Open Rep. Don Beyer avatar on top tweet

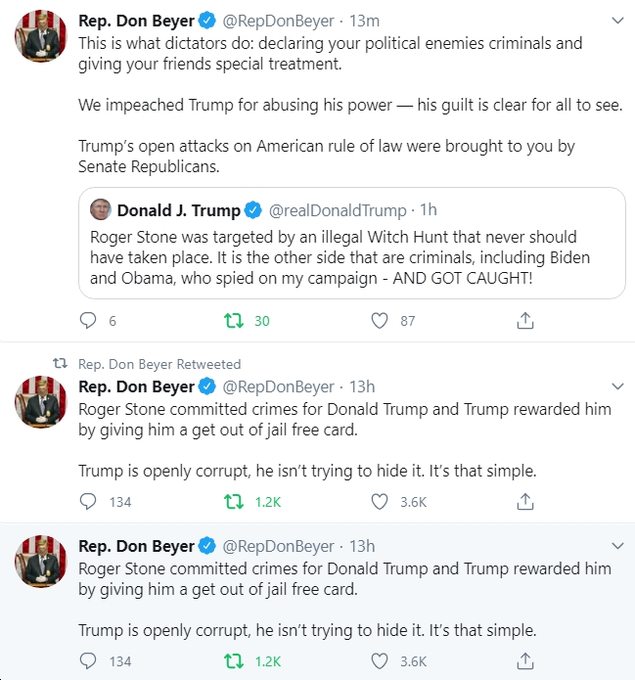click(x=41, y=35)
